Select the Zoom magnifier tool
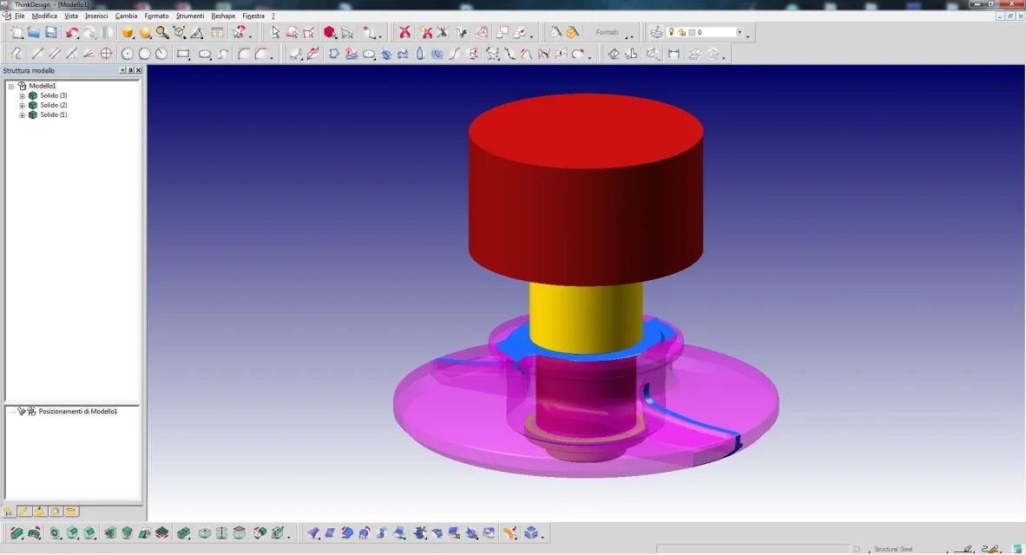This screenshot has height=555, width=1026. pyautogui.click(x=162, y=33)
